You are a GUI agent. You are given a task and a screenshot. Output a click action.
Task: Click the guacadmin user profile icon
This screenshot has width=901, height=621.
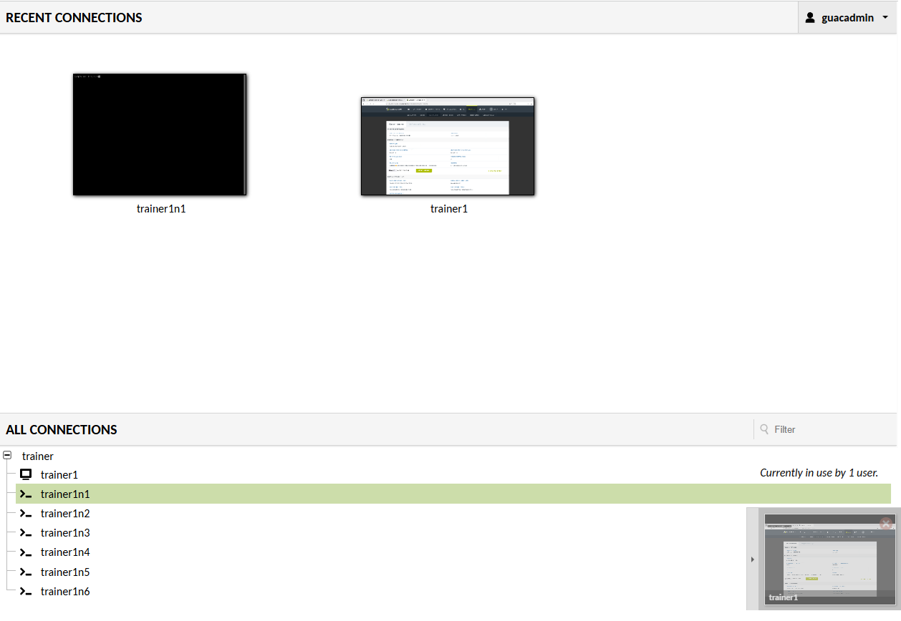pos(810,18)
